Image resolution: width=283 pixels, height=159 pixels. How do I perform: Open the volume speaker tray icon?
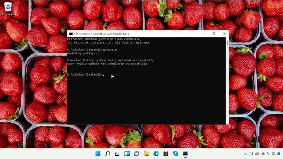(257, 154)
